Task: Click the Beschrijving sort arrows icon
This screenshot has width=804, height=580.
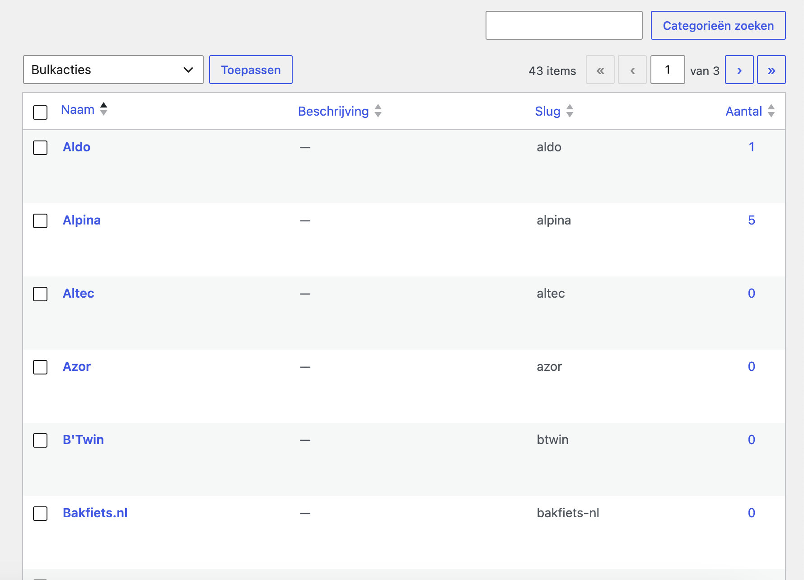Action: [x=378, y=111]
